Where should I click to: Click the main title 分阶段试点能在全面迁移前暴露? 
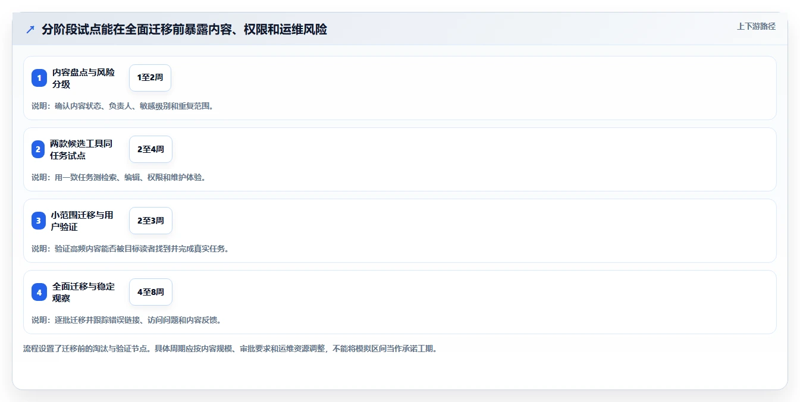[x=184, y=29]
